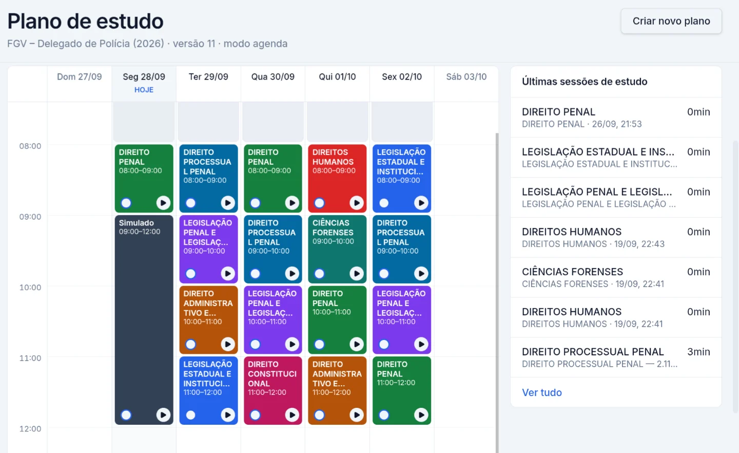Open the Direitos Humanos 19/09, 22:41 entry

616,317
